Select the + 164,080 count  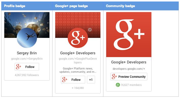click(x=78, y=88)
